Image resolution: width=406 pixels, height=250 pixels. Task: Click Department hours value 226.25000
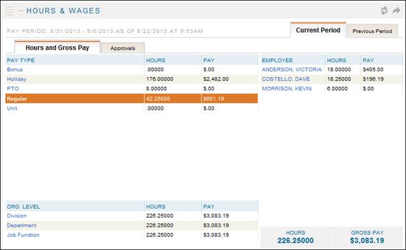(x=159, y=225)
